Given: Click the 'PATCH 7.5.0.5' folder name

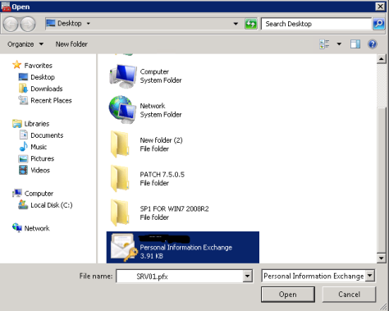Looking at the screenshot, I should coord(162,175).
